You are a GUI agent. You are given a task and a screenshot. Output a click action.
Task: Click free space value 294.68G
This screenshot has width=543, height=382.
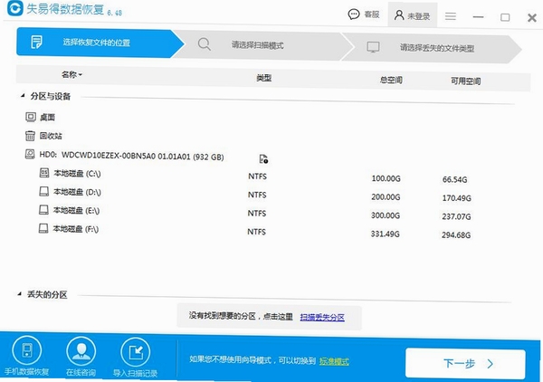coord(456,235)
